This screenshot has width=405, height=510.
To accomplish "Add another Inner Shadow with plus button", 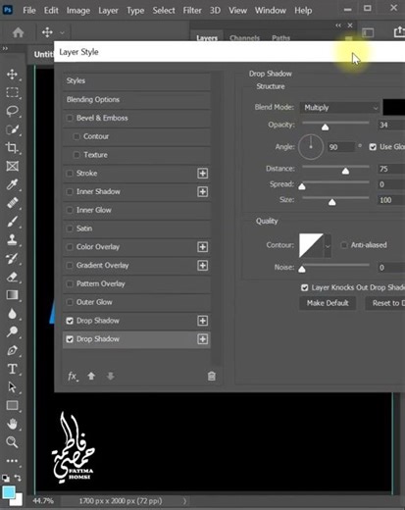I will coord(203,192).
